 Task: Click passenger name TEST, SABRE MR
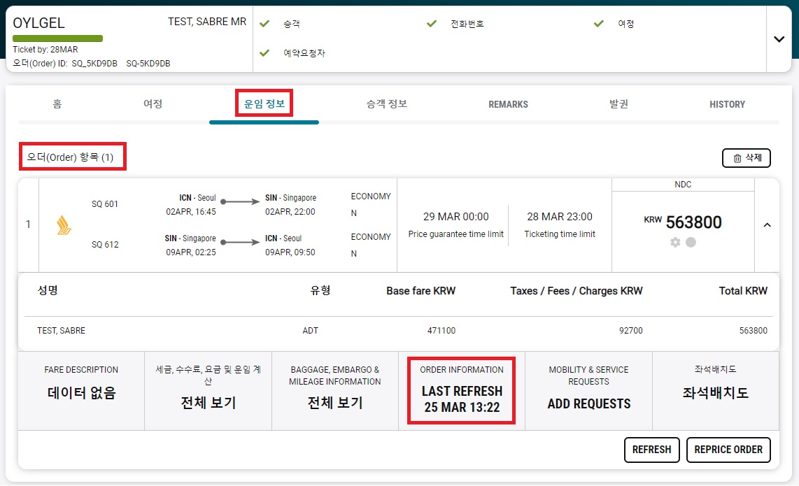coord(207,22)
